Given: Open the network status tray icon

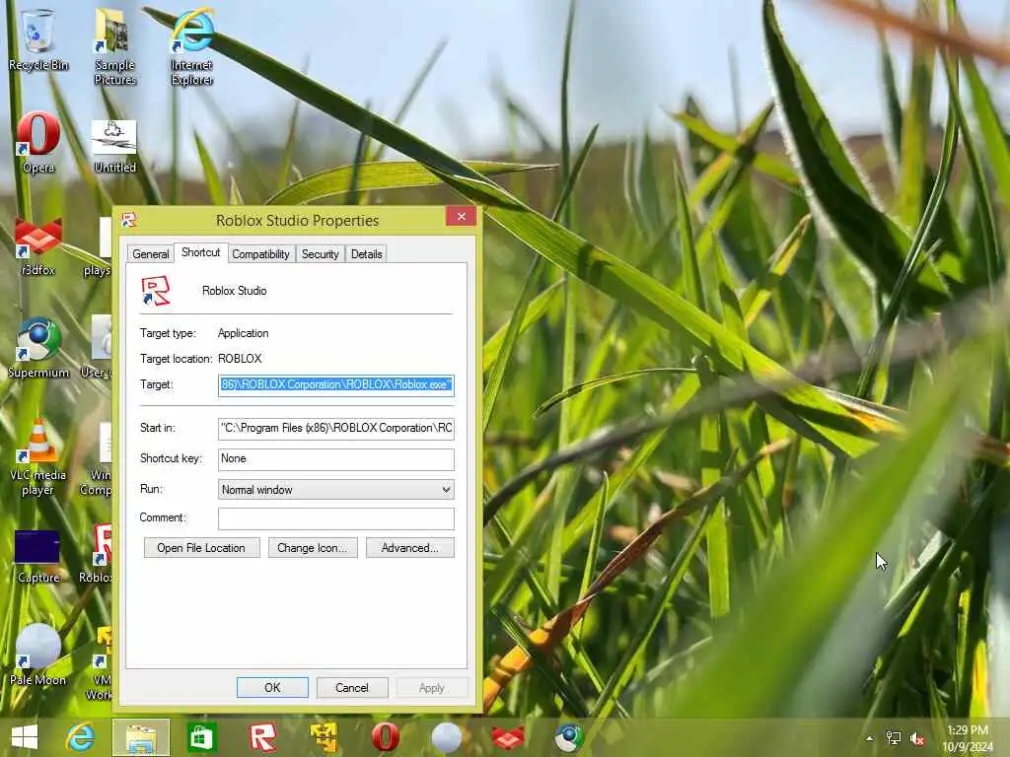Looking at the screenshot, I should click(x=894, y=738).
